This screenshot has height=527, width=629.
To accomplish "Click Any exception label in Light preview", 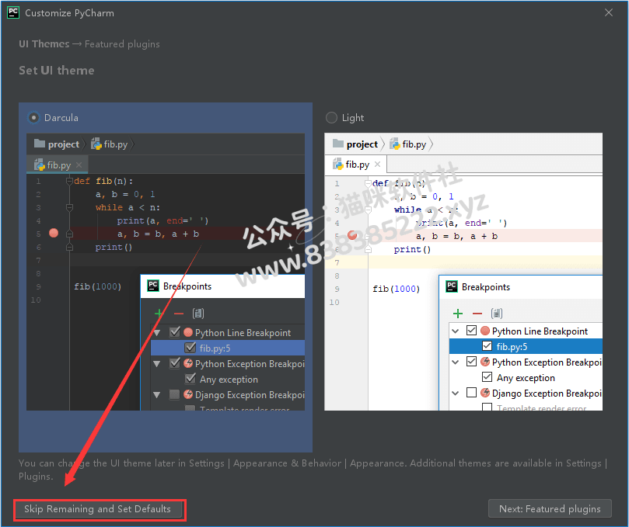I will pyautogui.click(x=526, y=378).
